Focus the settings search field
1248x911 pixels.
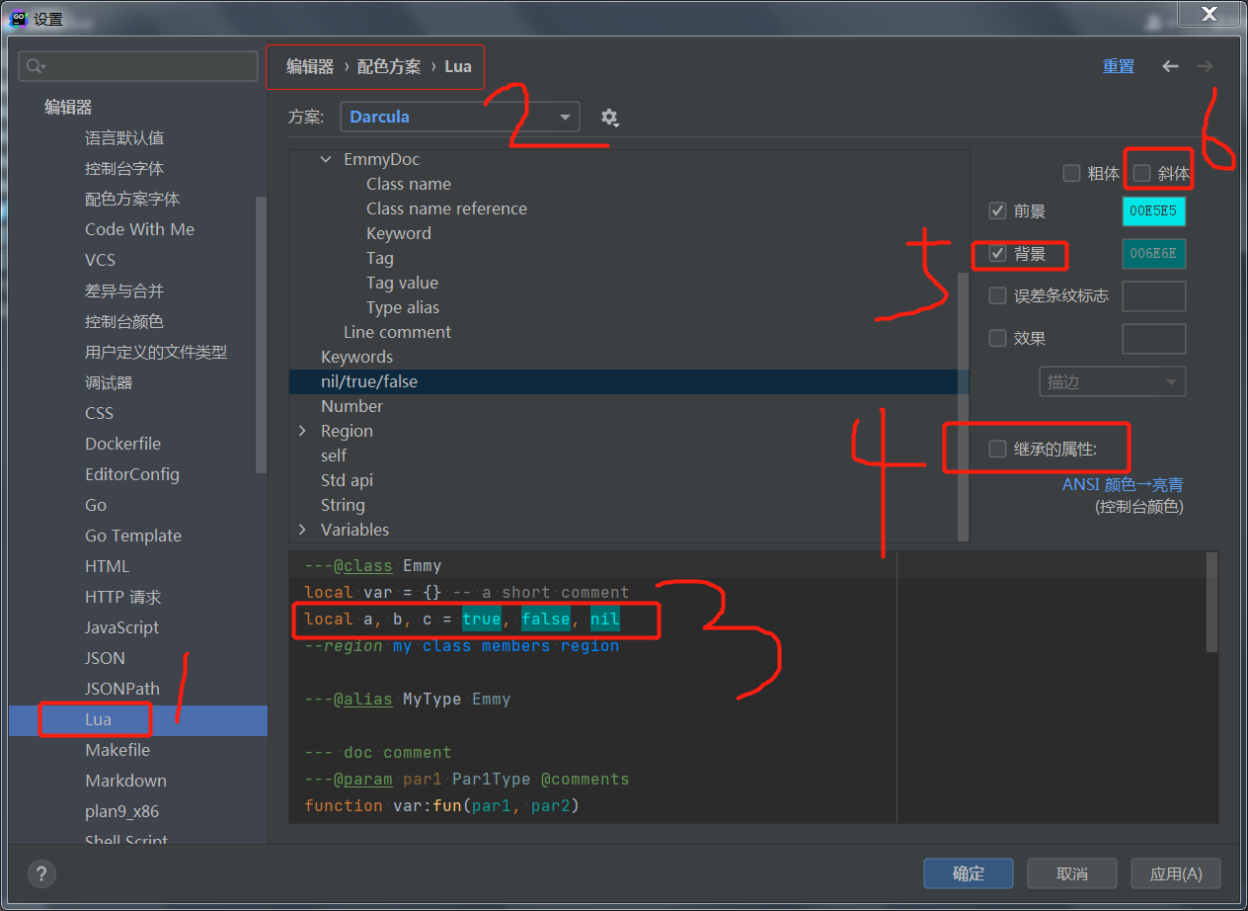click(138, 66)
